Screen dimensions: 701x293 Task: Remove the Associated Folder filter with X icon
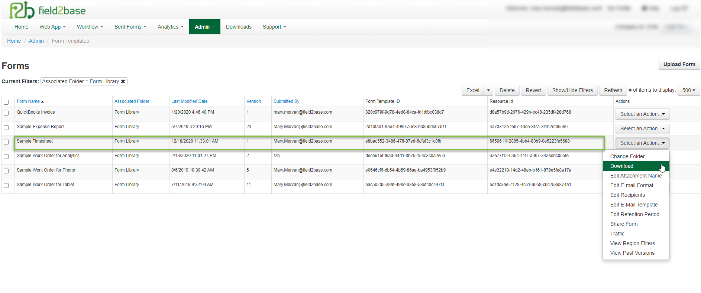tap(123, 81)
